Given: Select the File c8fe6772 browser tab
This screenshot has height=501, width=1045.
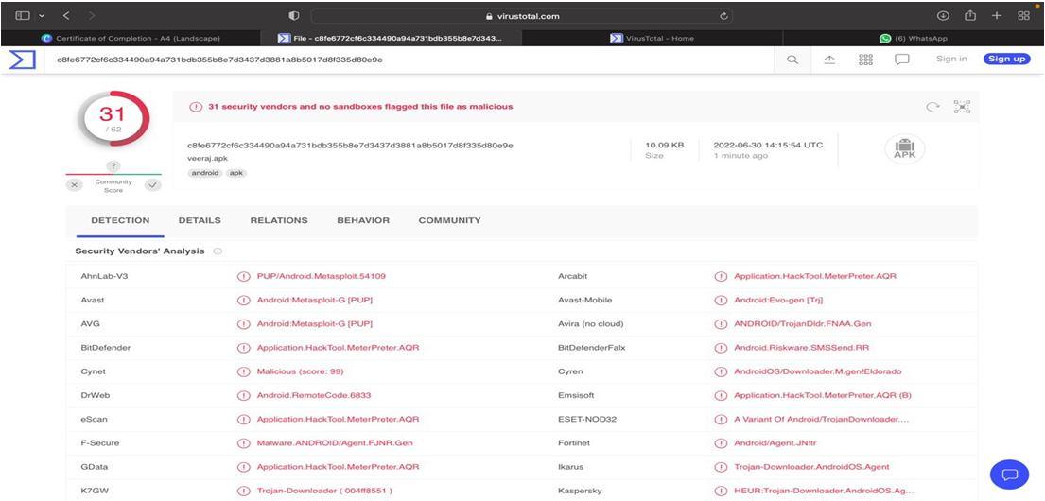Looking at the screenshot, I should point(392,39).
